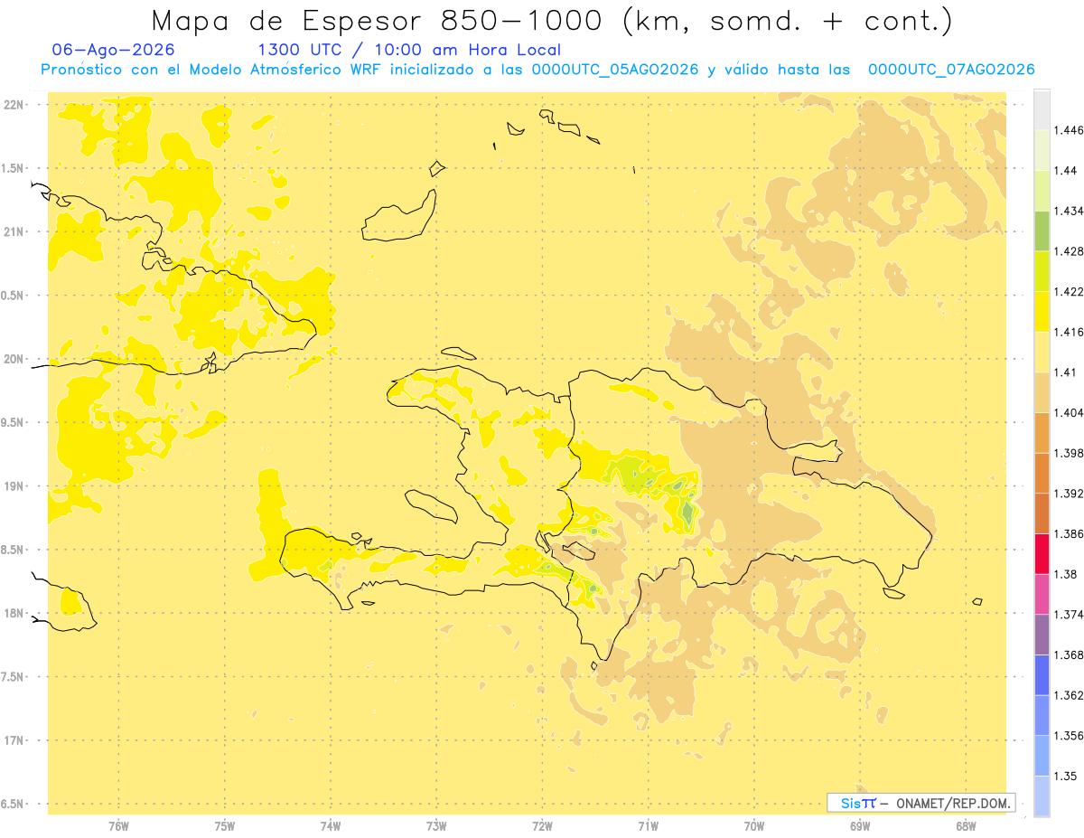
Task: Click the latitude label '20N'
Action: coord(13,359)
